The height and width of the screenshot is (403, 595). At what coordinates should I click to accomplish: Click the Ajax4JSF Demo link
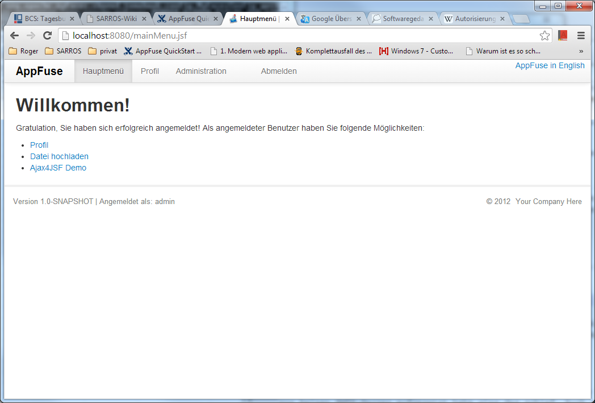tap(58, 168)
